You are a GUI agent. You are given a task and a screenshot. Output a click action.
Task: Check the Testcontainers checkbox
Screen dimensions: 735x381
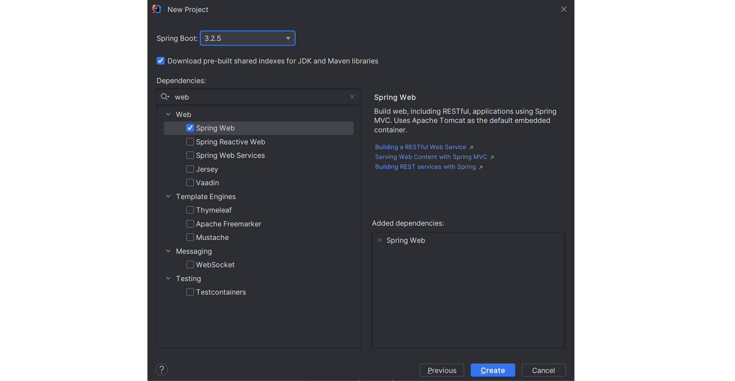click(x=190, y=292)
